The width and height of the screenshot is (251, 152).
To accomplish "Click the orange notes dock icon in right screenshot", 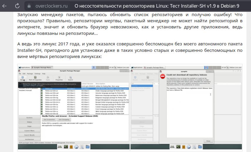I will click(x=184, y=147).
